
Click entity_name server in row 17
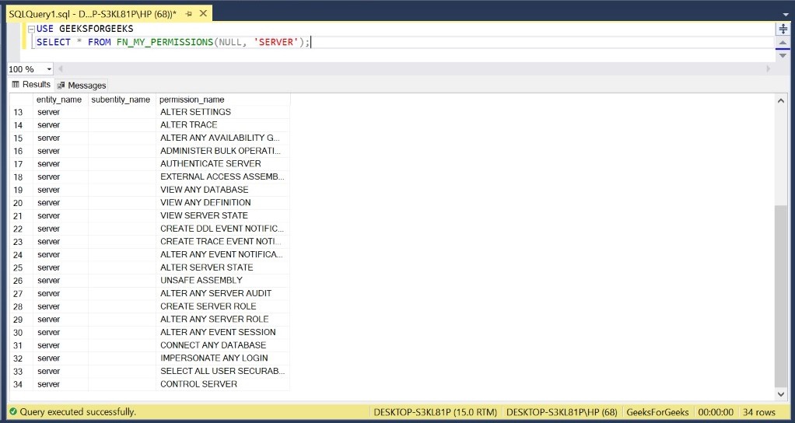click(x=61, y=163)
